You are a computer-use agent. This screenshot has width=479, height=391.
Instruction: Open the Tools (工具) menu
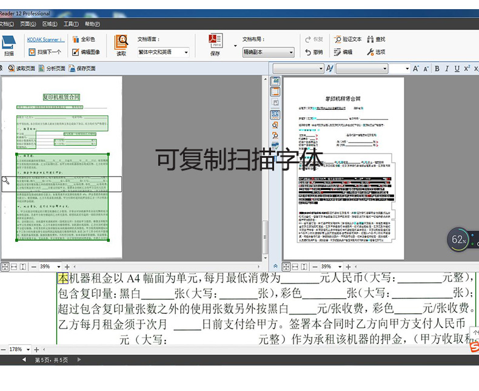(x=70, y=24)
